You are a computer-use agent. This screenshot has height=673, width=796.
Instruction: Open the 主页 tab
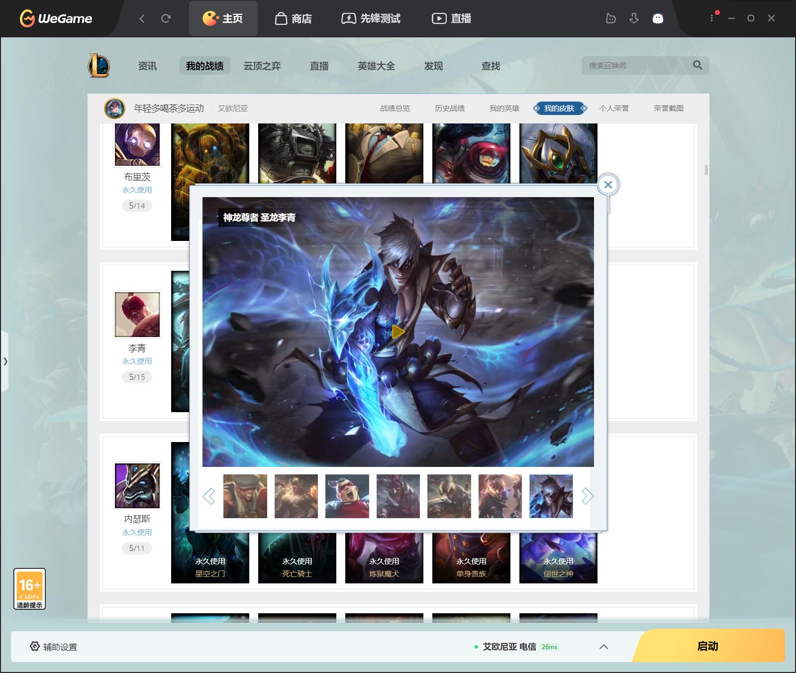click(223, 18)
